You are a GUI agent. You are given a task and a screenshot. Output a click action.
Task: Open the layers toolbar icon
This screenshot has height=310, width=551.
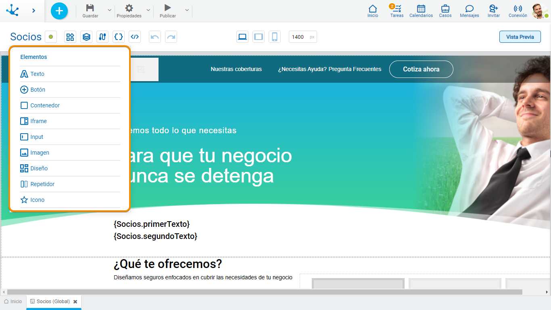click(86, 37)
